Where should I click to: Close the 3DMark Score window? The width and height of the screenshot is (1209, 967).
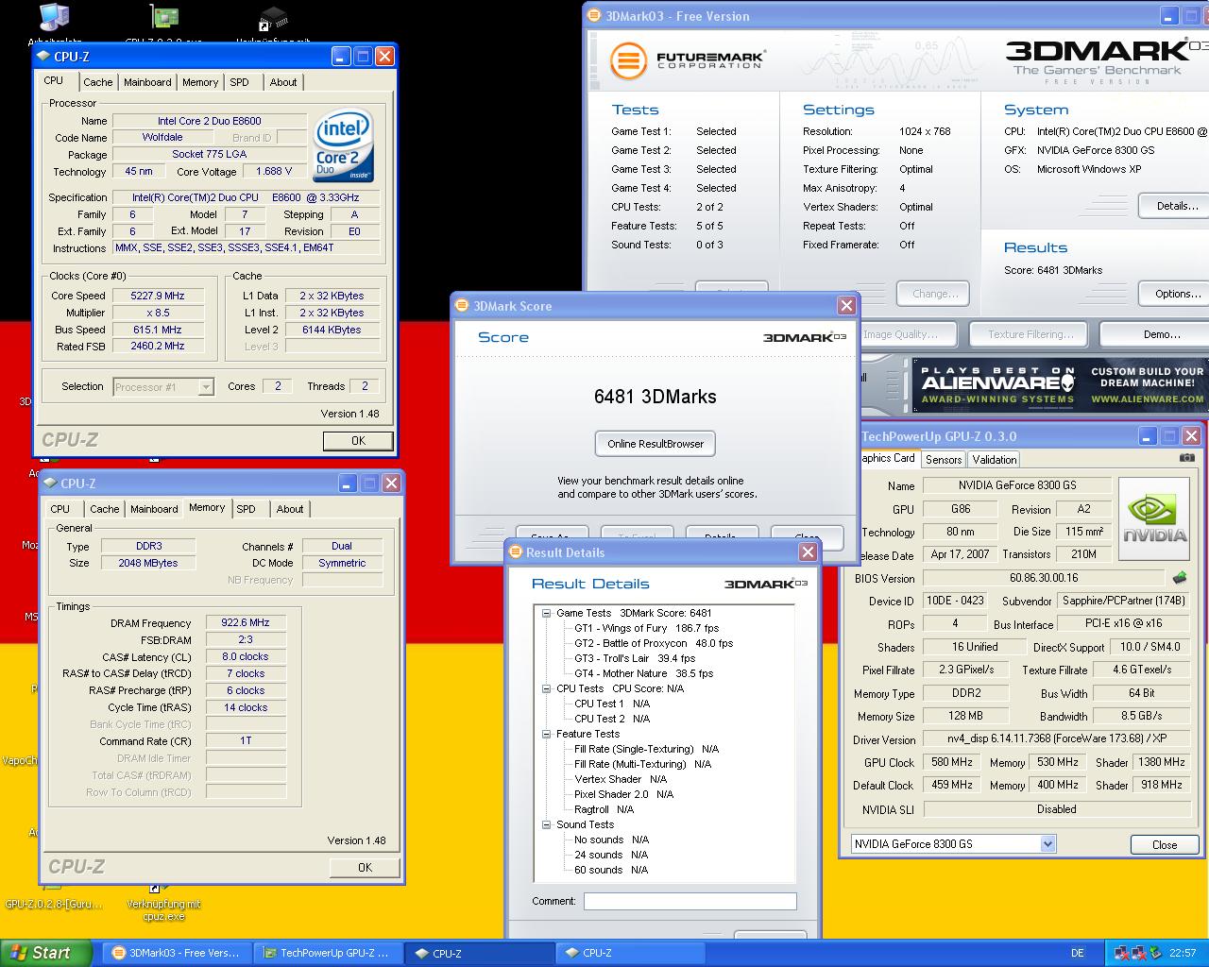(x=846, y=306)
